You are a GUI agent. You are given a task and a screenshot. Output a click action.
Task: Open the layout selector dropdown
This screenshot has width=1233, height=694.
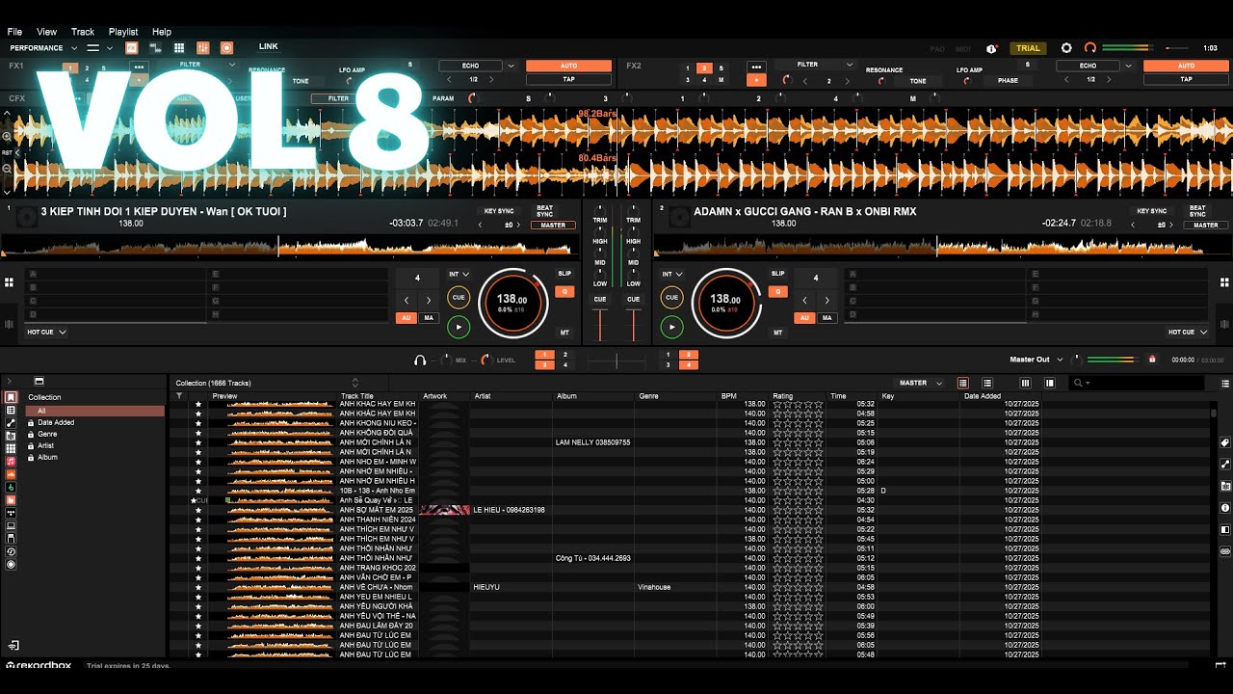pyautogui.click(x=99, y=47)
